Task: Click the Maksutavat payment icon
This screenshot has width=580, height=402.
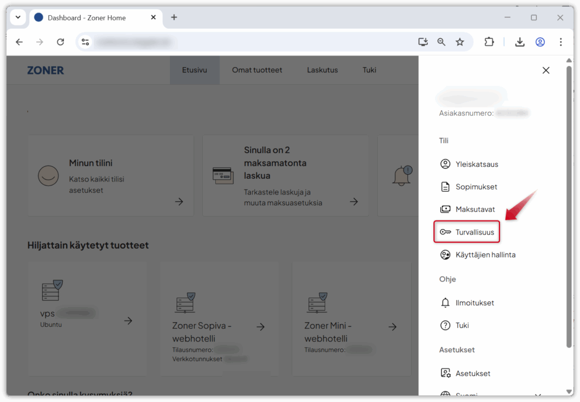Action: coord(445,209)
